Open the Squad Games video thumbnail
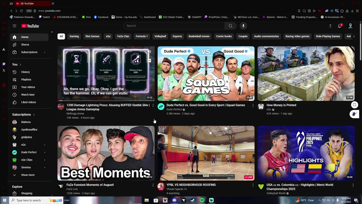The width and height of the screenshot is (362, 204). (x=206, y=74)
